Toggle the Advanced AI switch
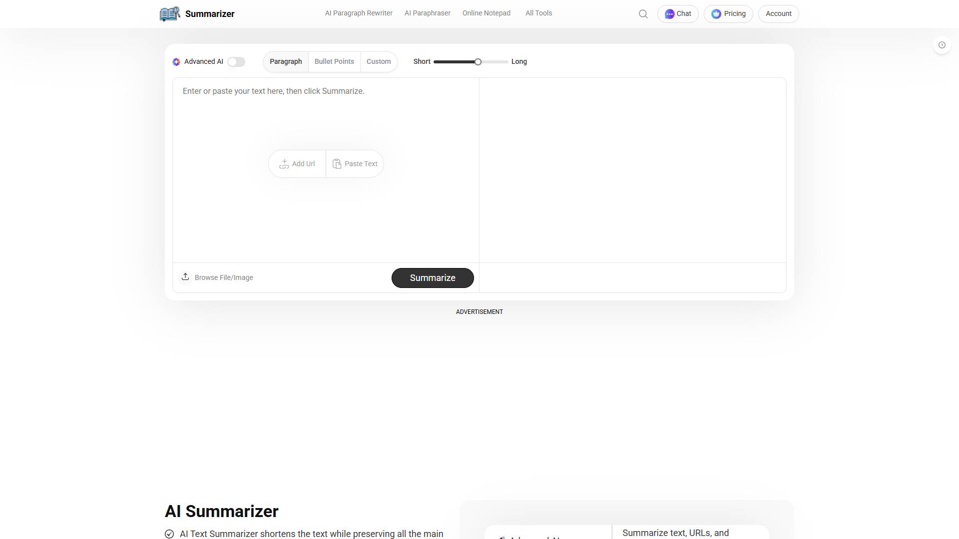 (x=236, y=62)
